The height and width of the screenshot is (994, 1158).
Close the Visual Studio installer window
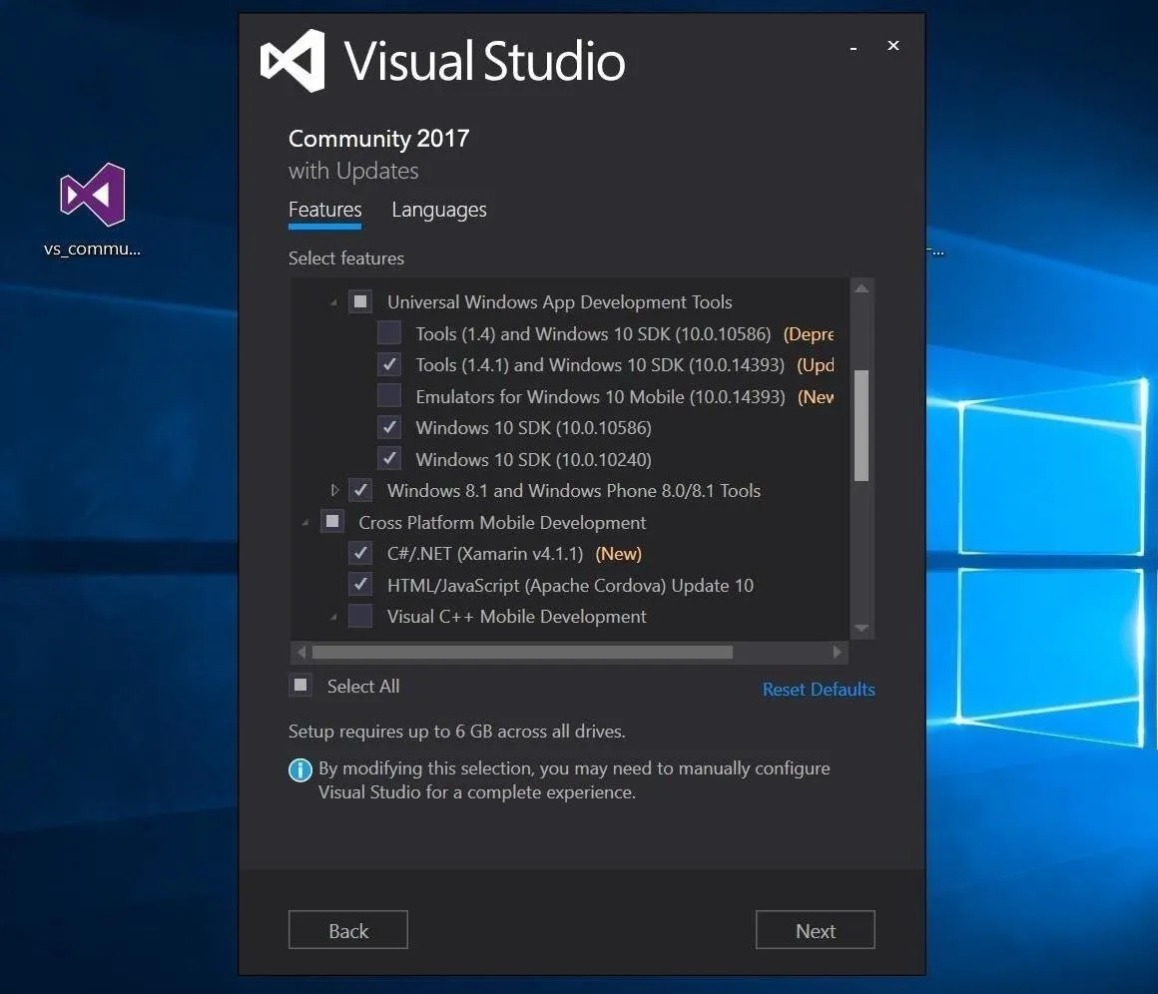[x=892, y=46]
